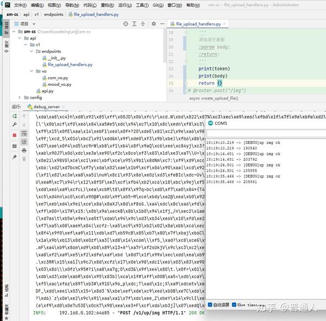Select api.py in project tree
326x321 pixels.
tap(45, 91)
